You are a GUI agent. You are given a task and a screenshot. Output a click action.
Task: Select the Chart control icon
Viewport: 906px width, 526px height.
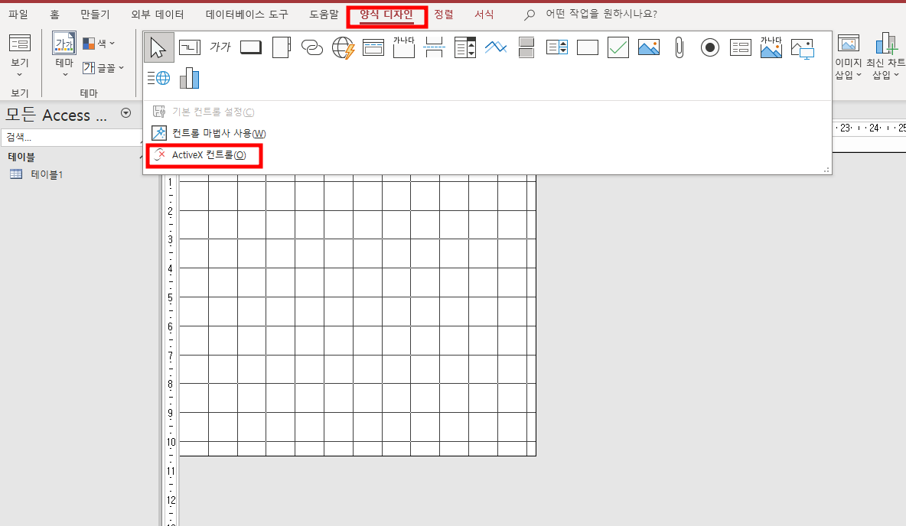tap(189, 77)
